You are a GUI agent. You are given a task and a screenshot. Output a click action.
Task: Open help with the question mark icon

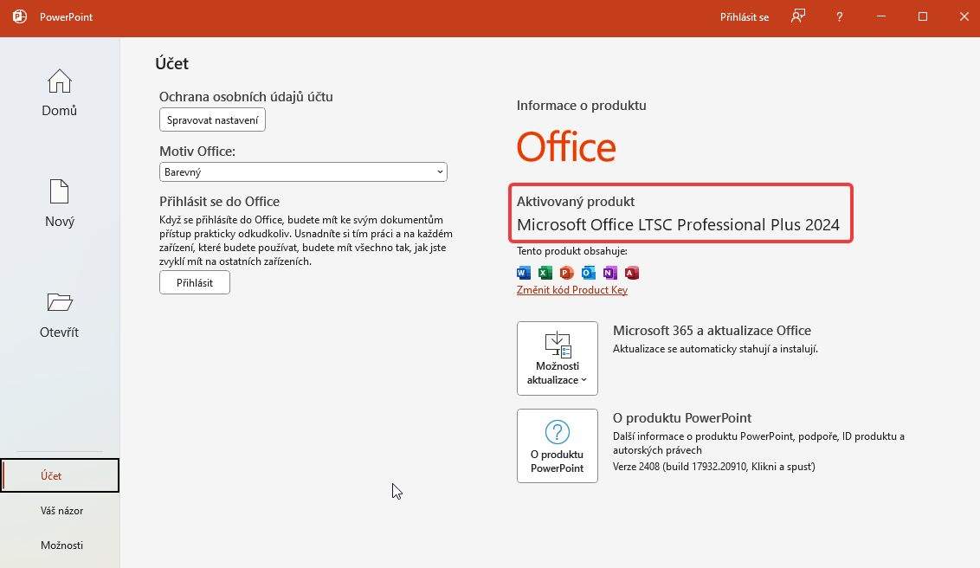pos(840,16)
